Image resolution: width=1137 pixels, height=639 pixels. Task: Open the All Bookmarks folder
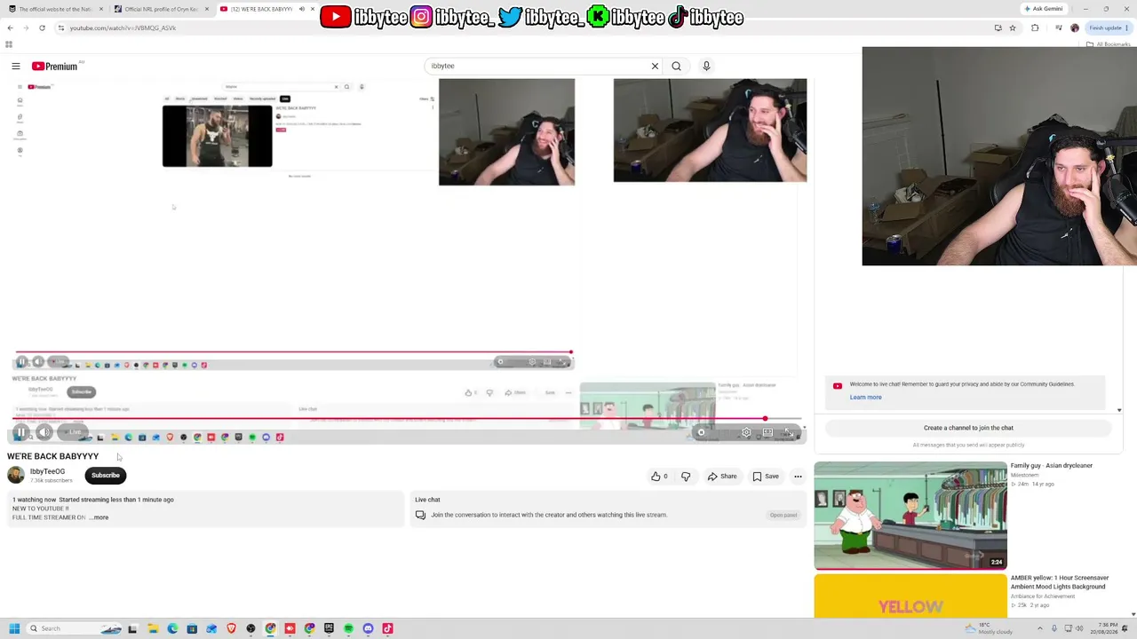coord(1109,44)
